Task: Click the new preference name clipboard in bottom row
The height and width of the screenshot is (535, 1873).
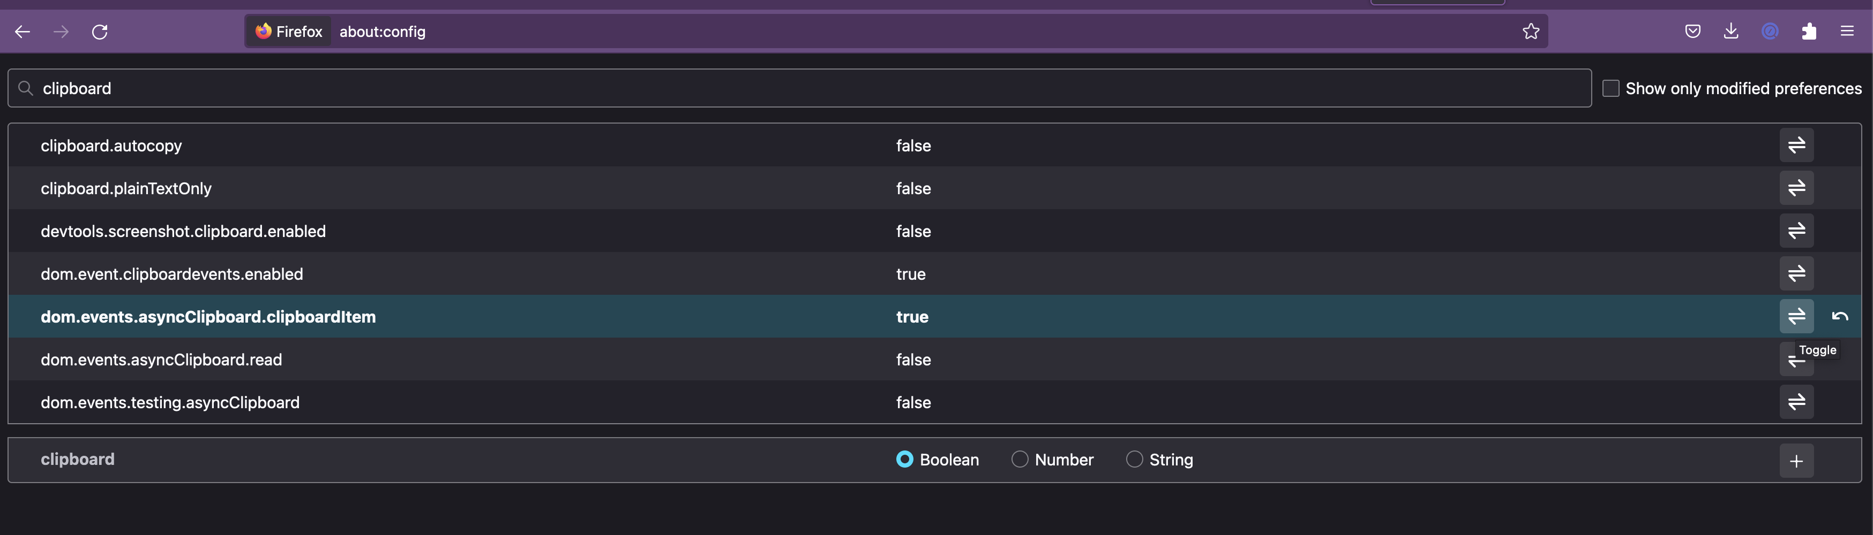Action: (78, 460)
